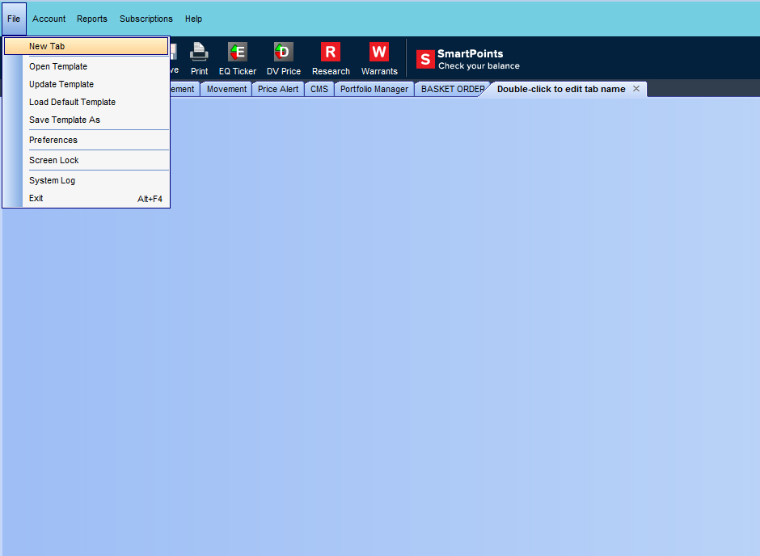760x556 pixels.
Task: Activate Screen Lock from the menu
Action: tap(54, 160)
